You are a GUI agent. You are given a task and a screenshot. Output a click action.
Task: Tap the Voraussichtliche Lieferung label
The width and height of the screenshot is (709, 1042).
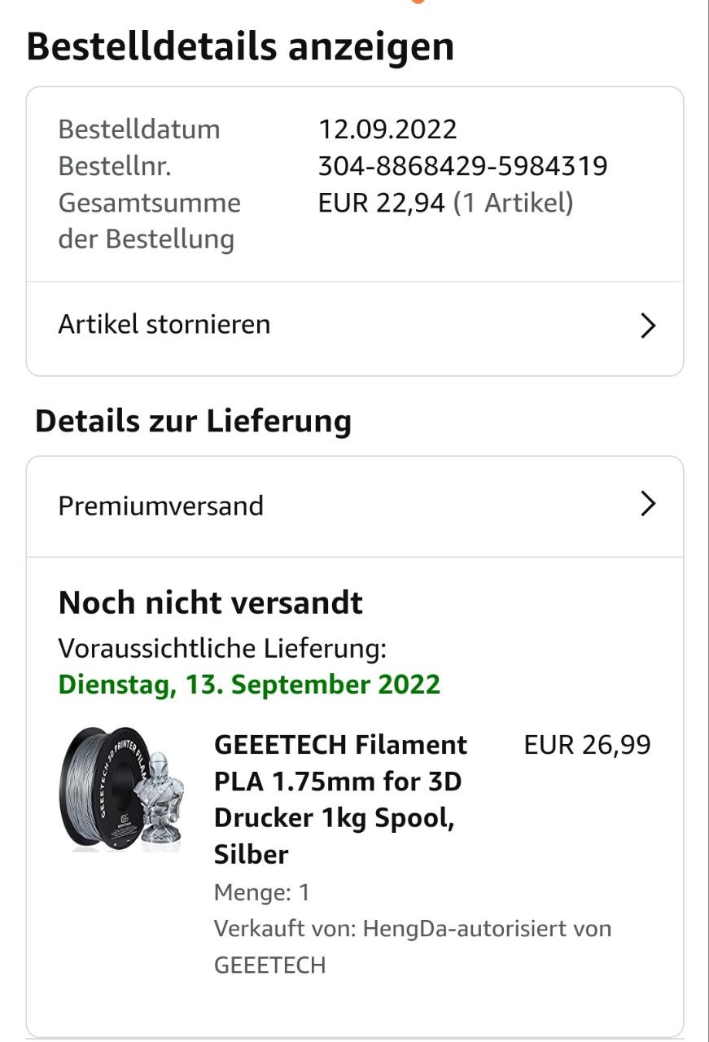(221, 648)
